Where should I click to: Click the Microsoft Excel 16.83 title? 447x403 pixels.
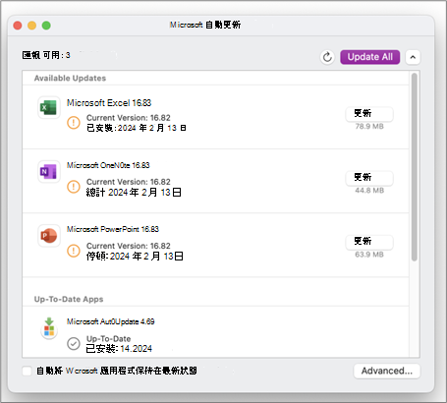(x=109, y=103)
